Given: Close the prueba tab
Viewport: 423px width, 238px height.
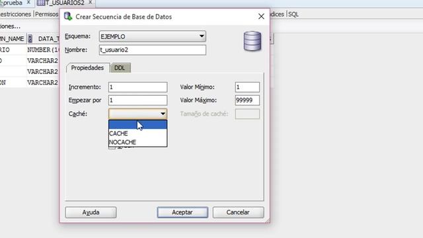Looking at the screenshot, I should click(28, 3).
